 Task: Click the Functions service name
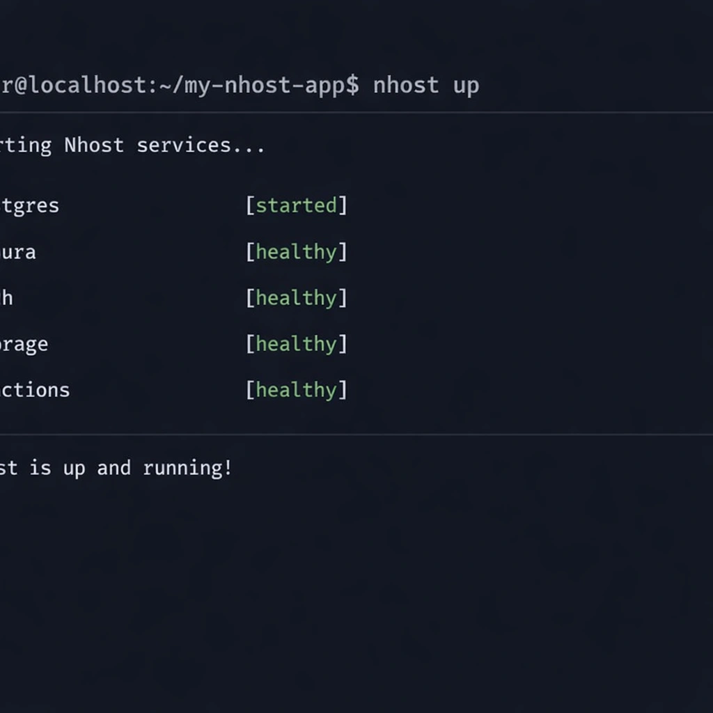35,390
